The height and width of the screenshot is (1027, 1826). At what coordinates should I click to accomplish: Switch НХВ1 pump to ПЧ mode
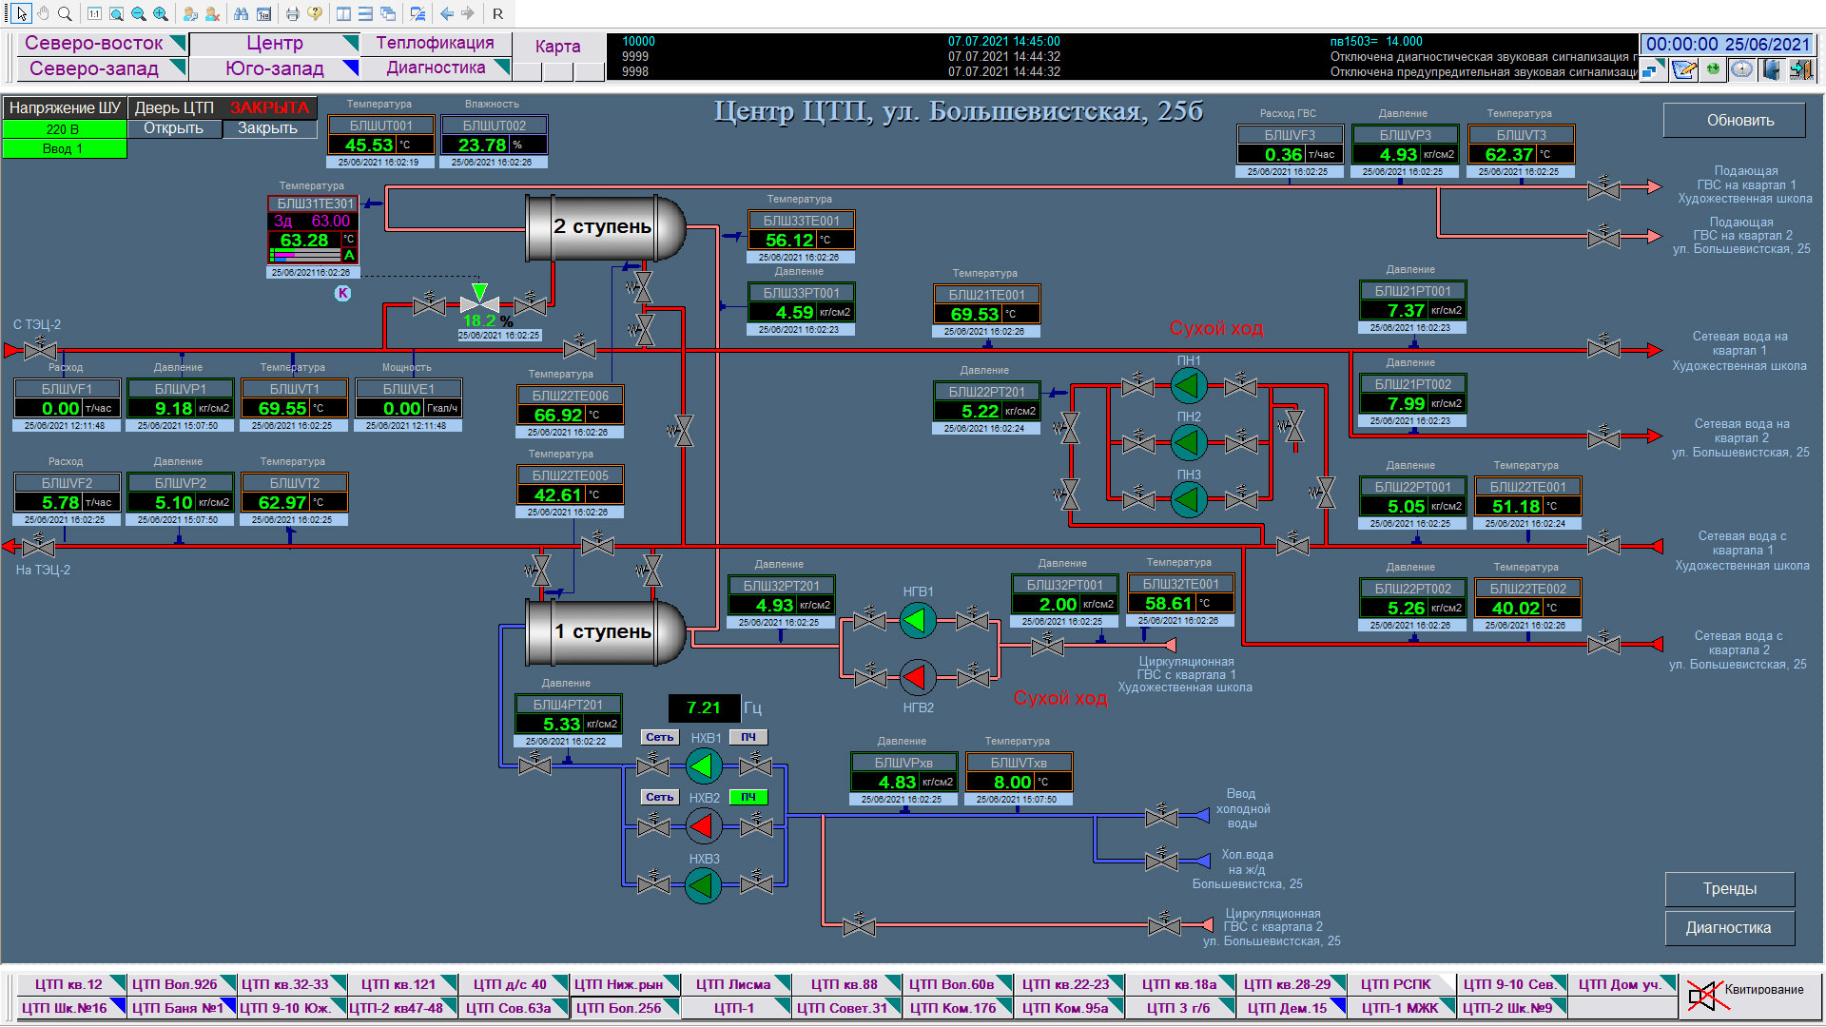(748, 737)
